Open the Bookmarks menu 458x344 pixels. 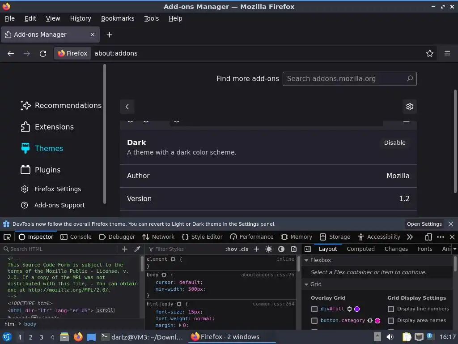[x=118, y=18]
